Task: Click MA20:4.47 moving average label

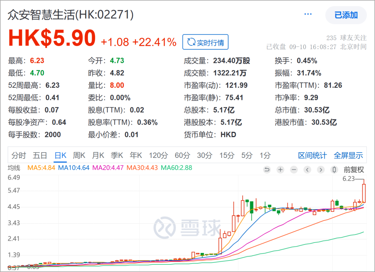Action: 108,168
